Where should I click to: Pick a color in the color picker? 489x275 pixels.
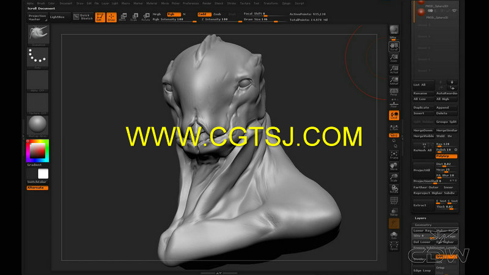(37, 150)
